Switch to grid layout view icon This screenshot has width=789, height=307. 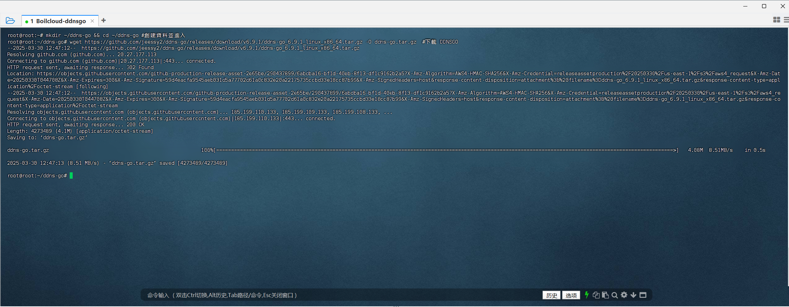(x=777, y=20)
